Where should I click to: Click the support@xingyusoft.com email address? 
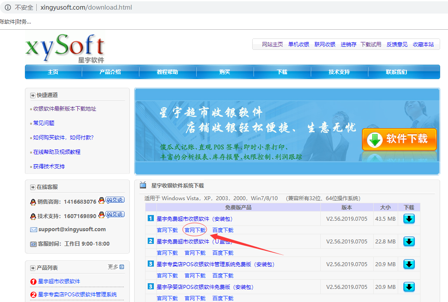point(72,229)
